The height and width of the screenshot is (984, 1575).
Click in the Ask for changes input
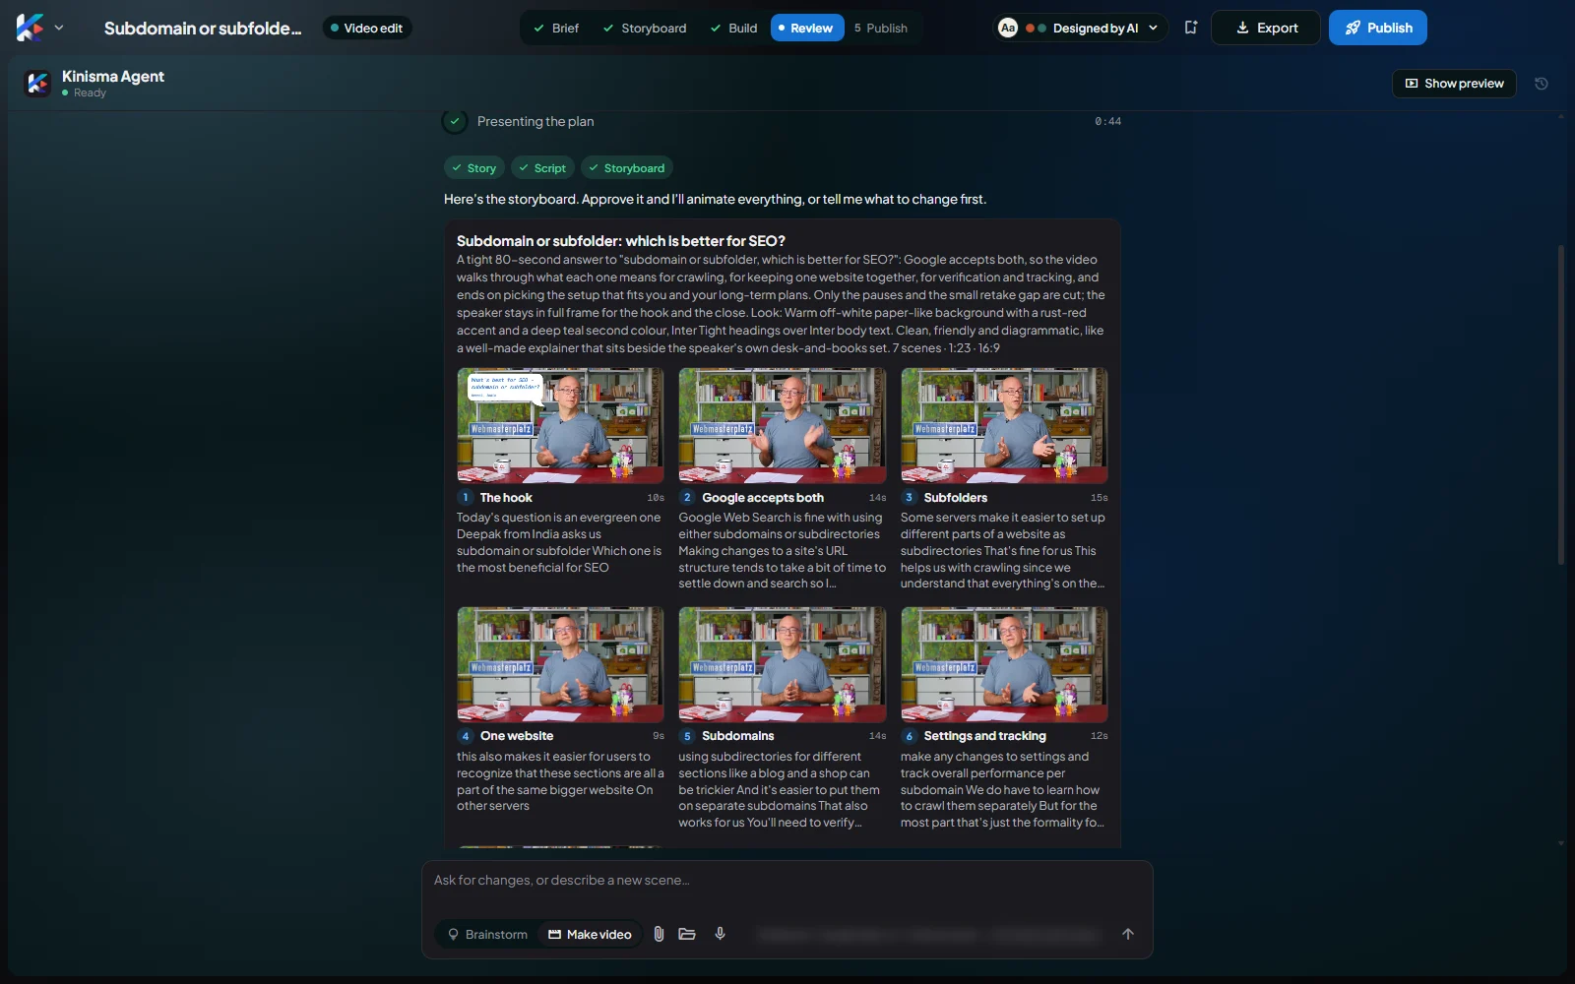pyautogui.click(x=787, y=881)
